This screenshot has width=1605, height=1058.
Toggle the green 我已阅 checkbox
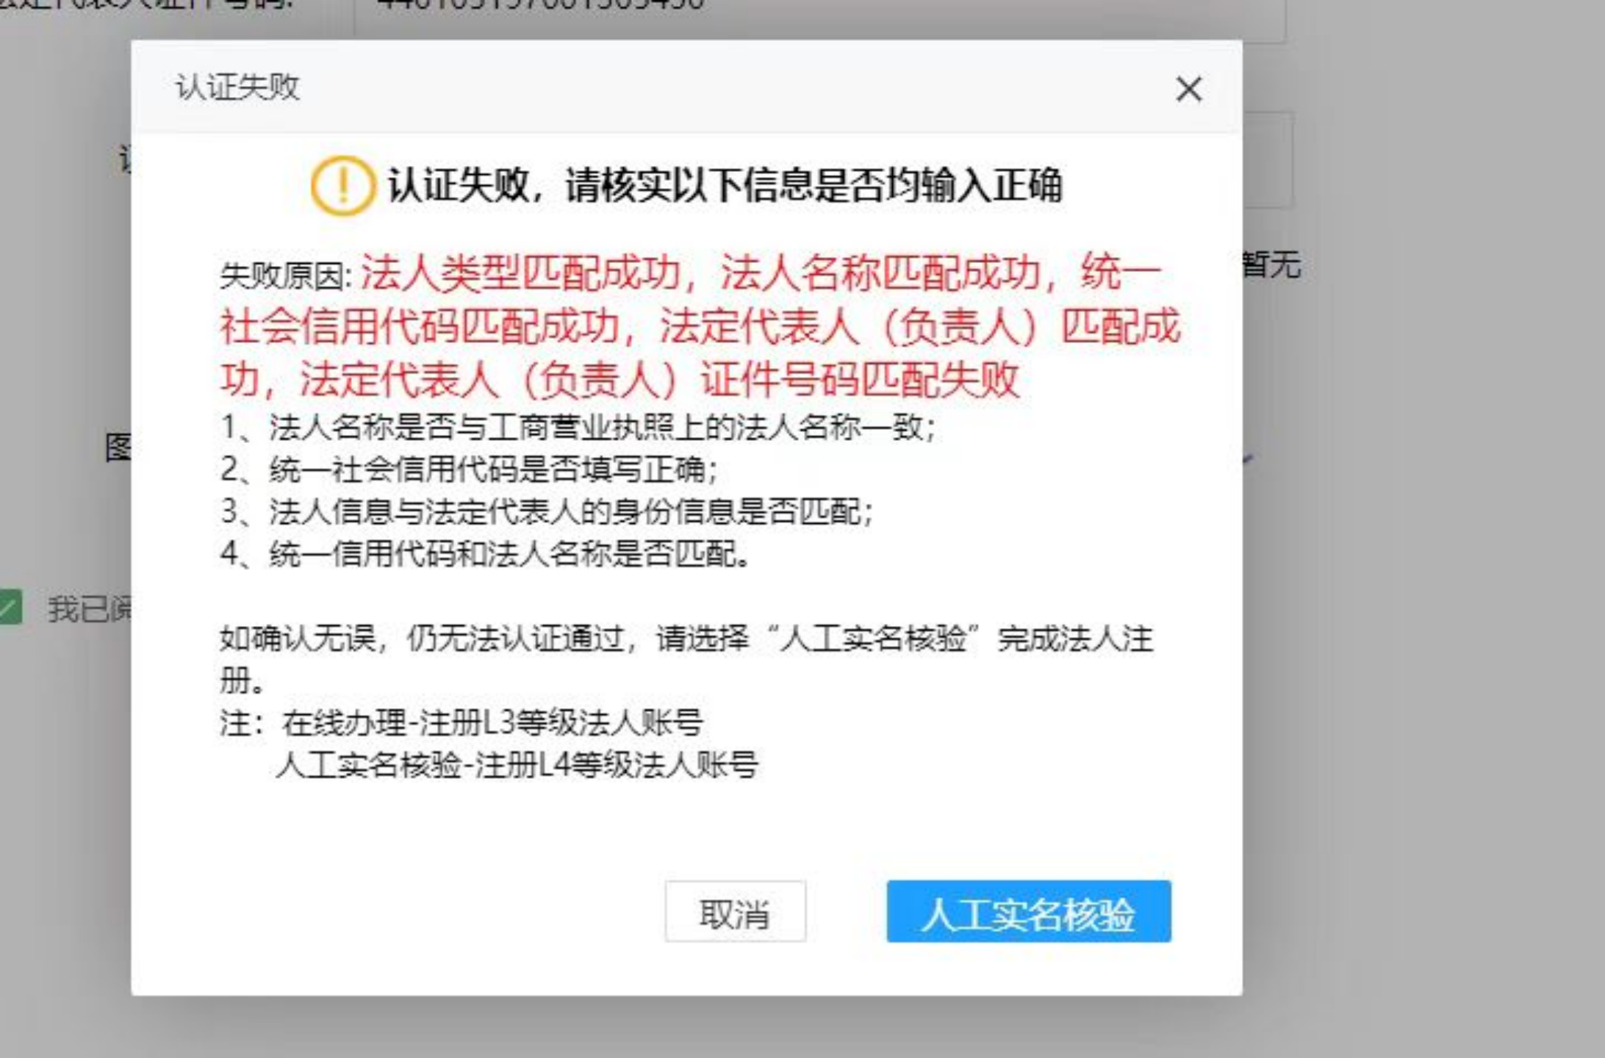coord(9,608)
